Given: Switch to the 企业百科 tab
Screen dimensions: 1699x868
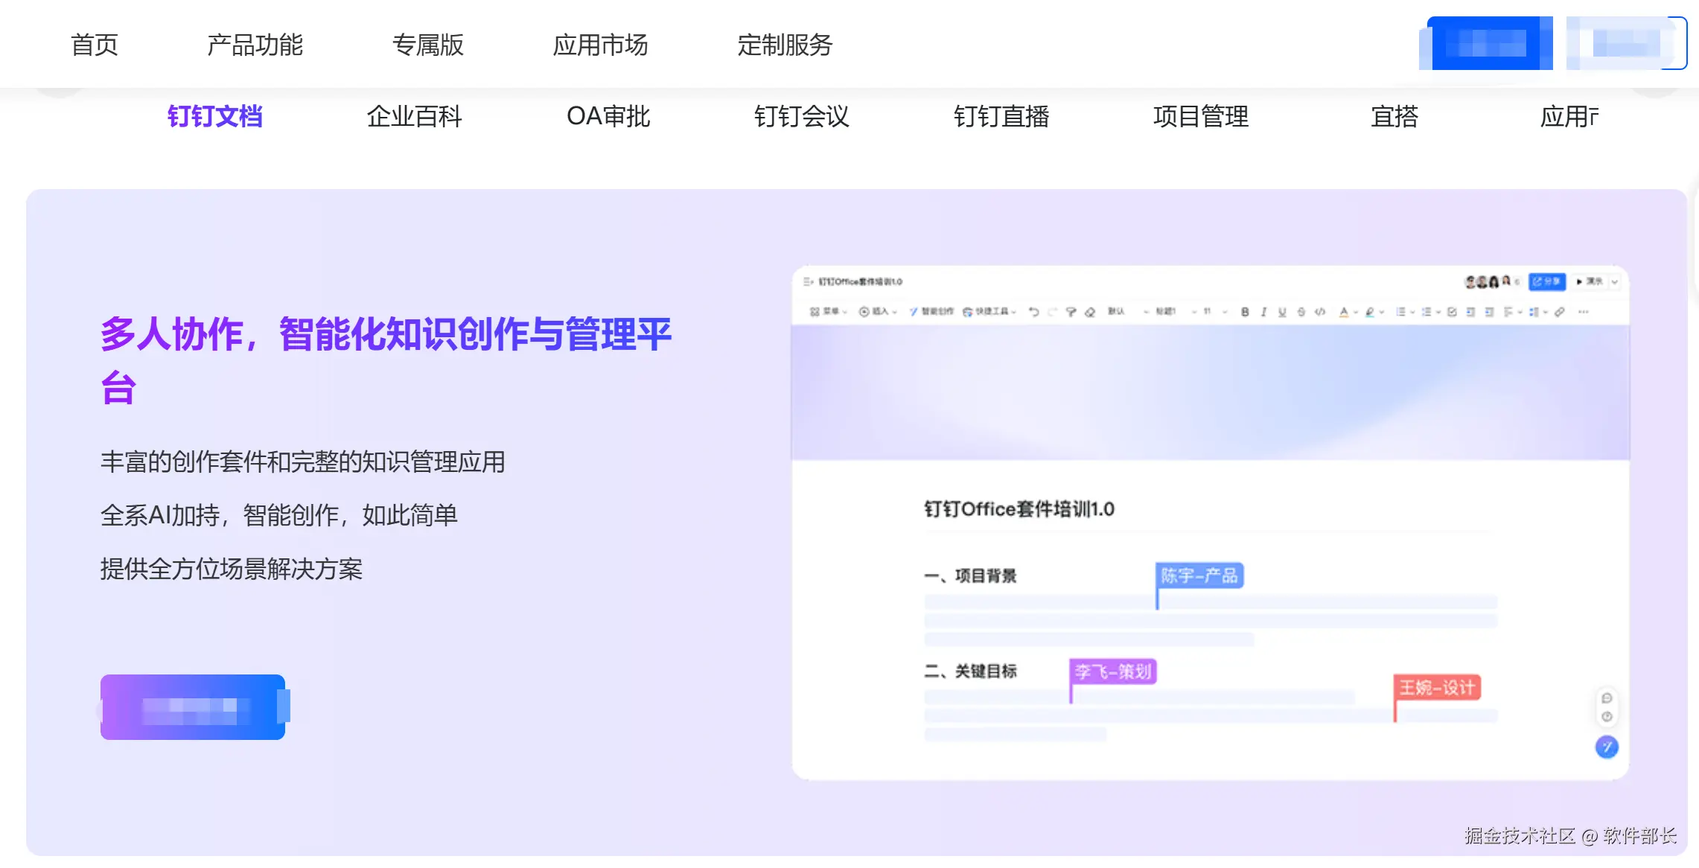Looking at the screenshot, I should point(414,116).
